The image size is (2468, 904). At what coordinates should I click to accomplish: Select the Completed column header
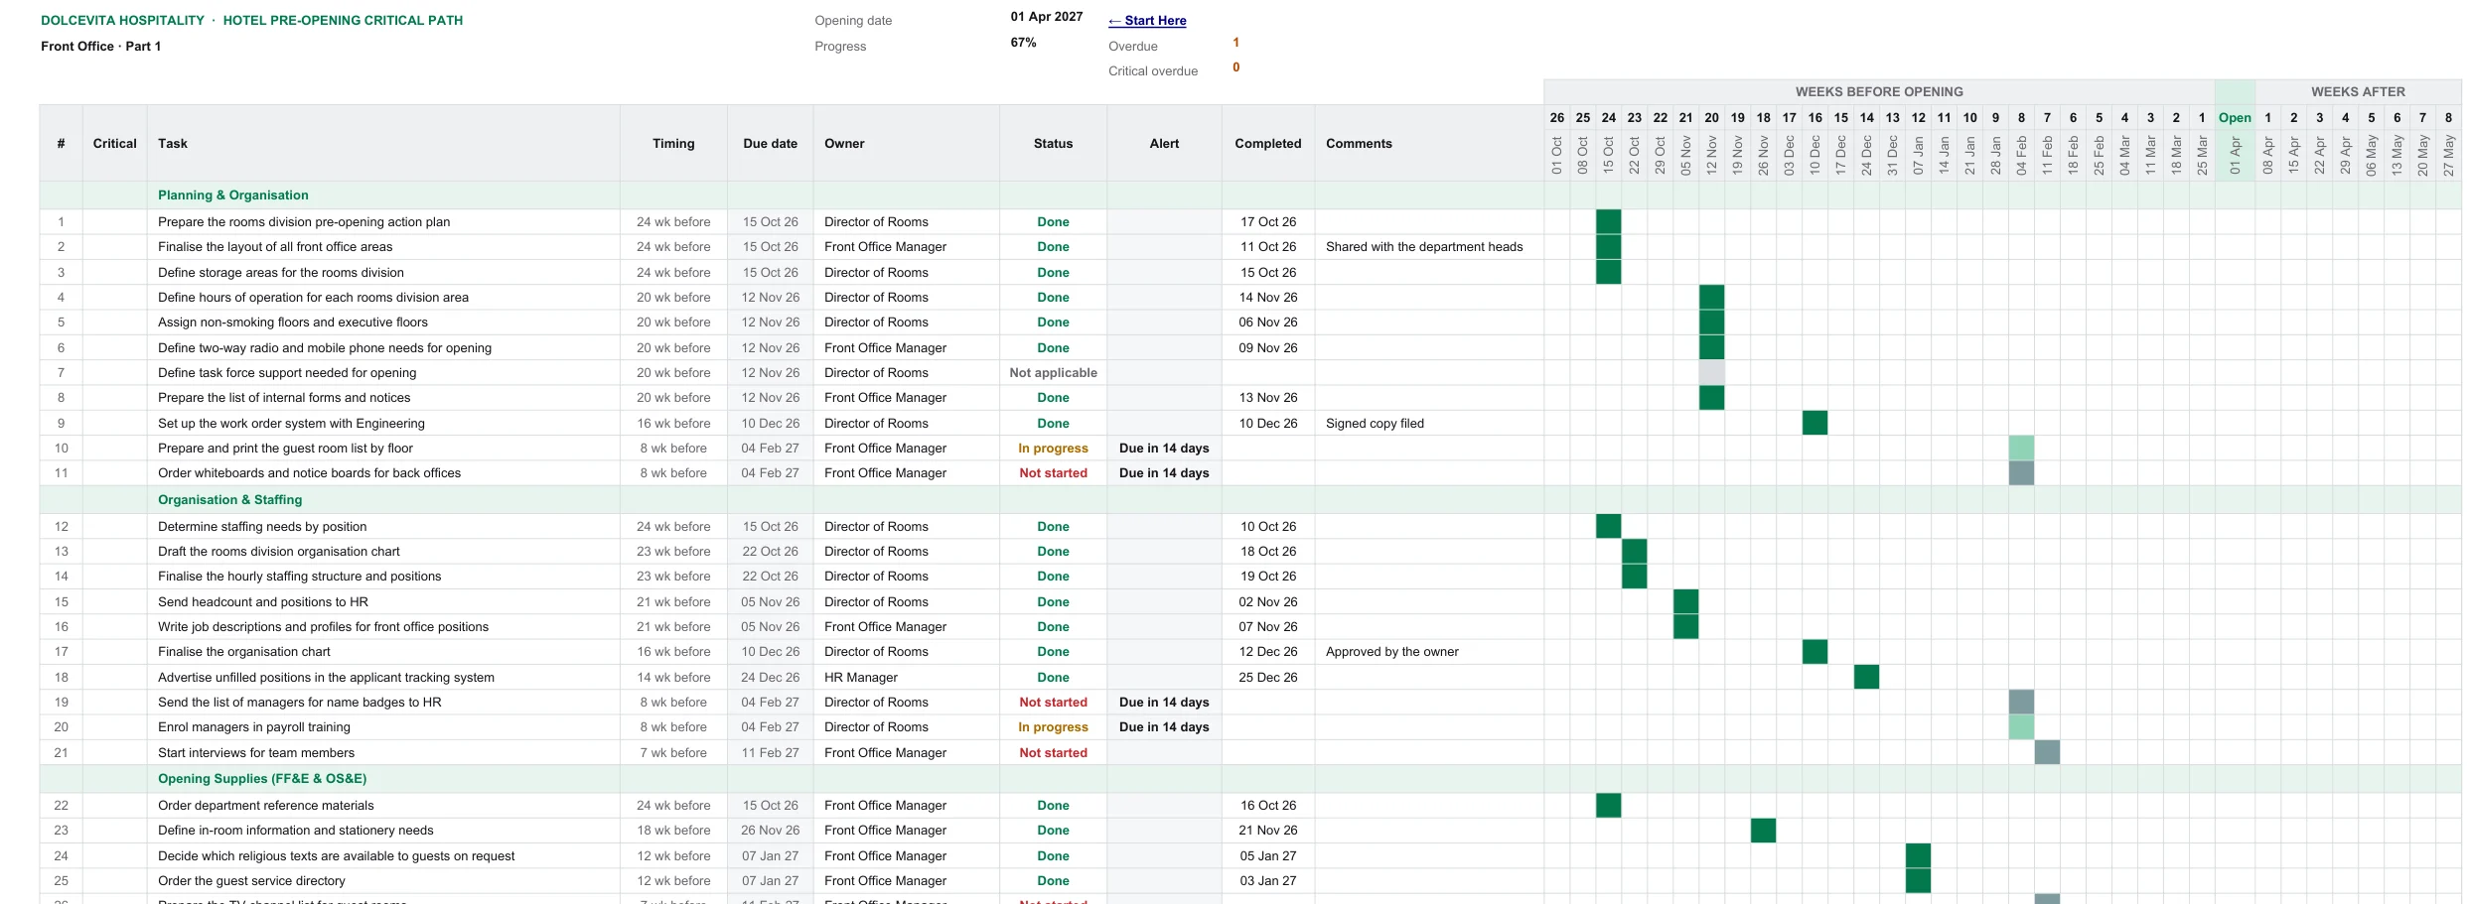(x=1268, y=144)
